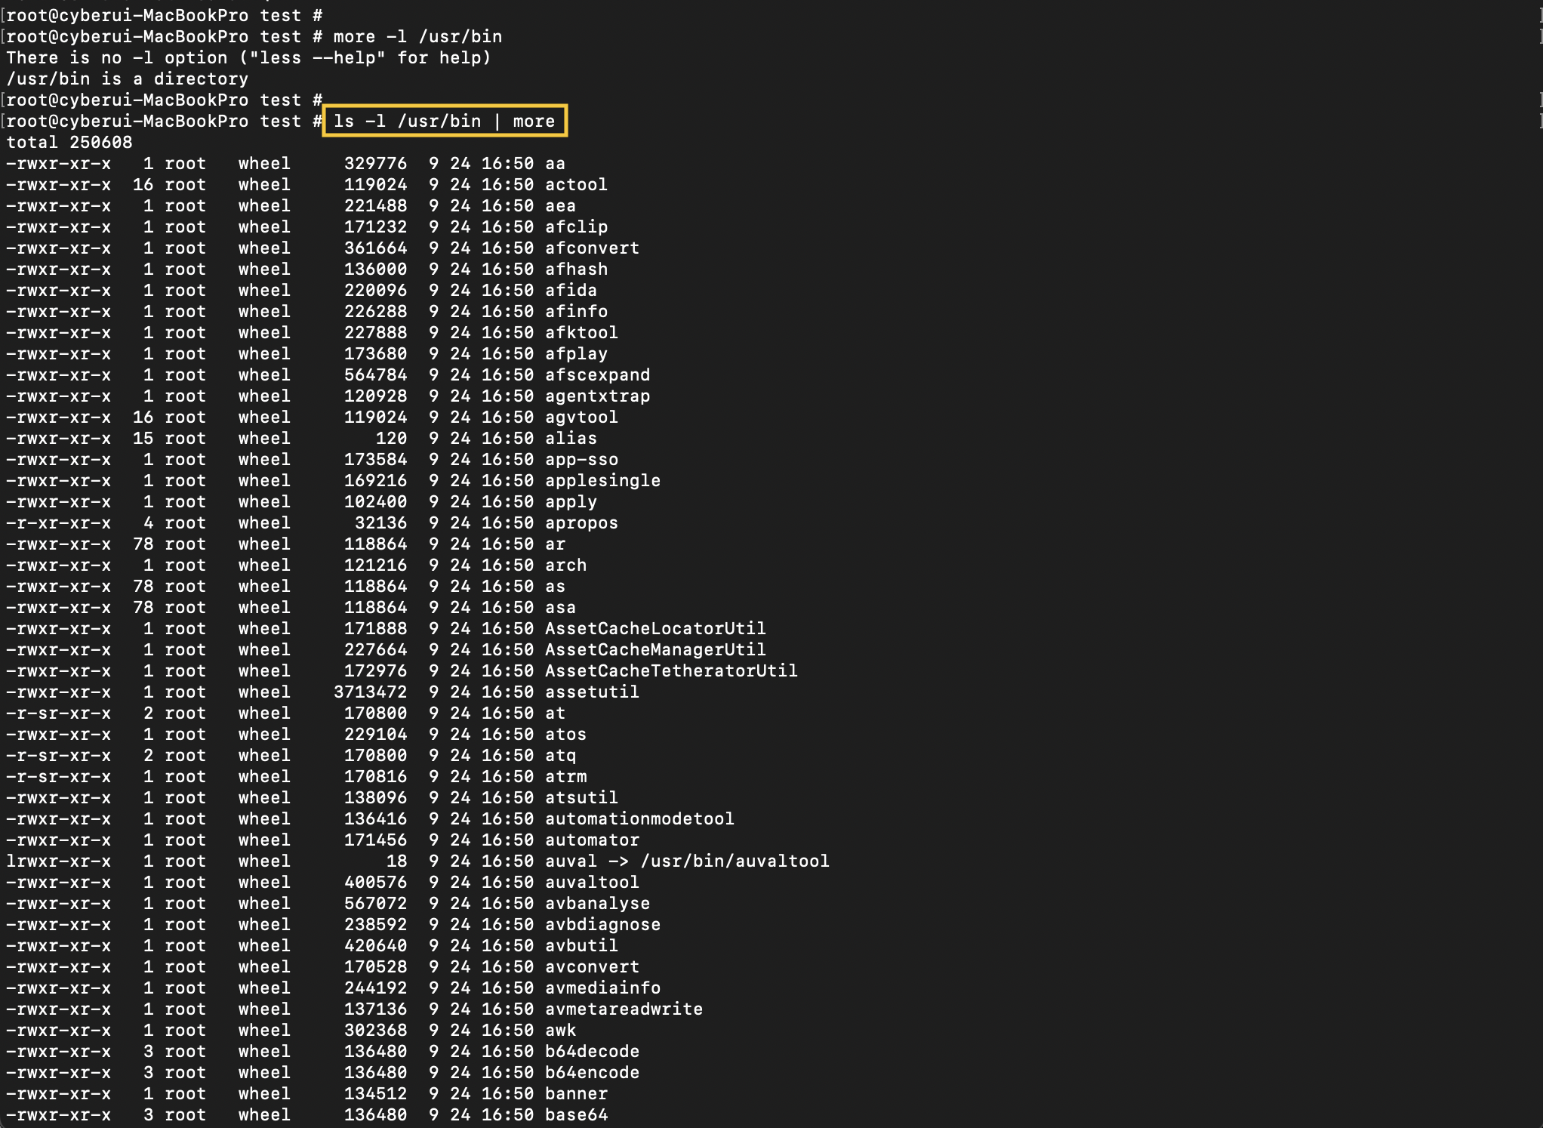Viewport: 1543px width, 1128px height.
Task: Click the 'banner' filename
Action: pos(576,1093)
